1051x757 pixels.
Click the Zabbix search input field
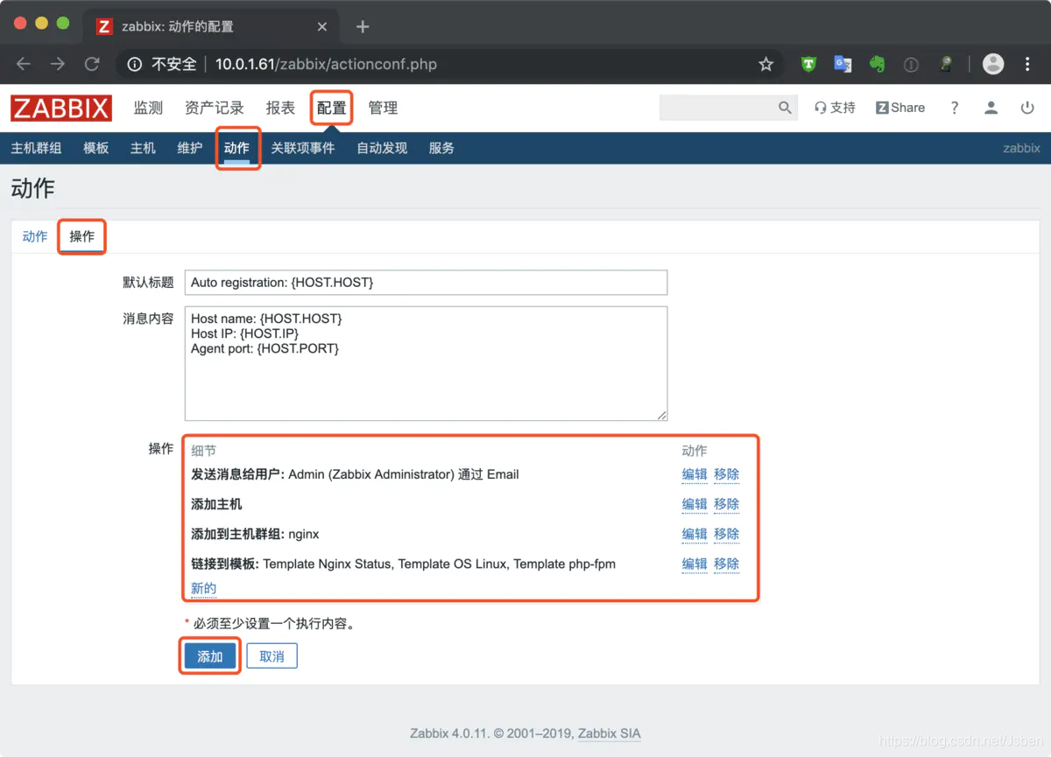(x=717, y=108)
